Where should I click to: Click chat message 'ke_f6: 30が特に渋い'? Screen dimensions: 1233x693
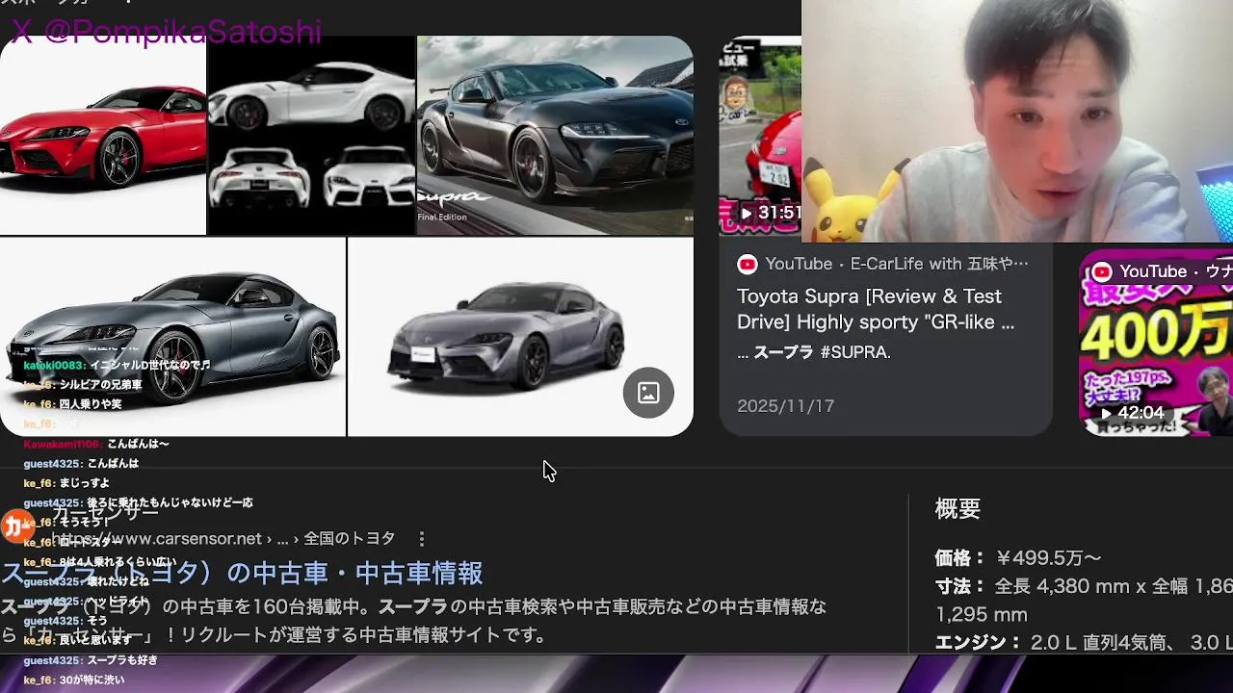[x=74, y=680]
